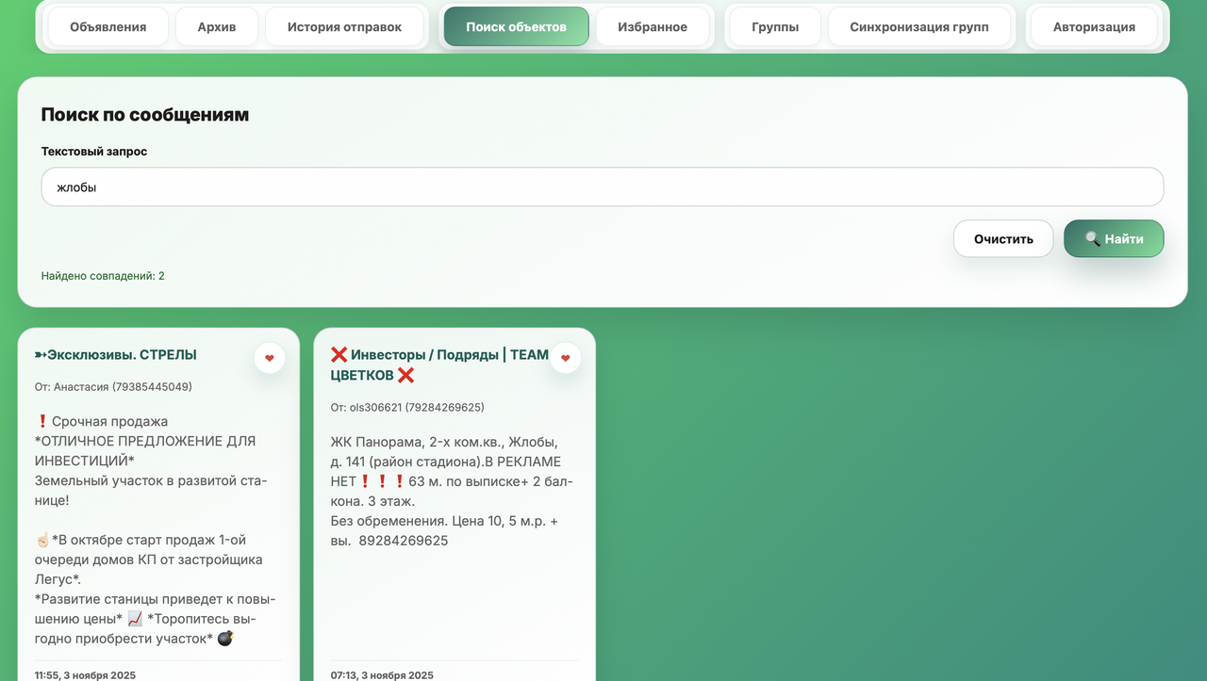The height and width of the screenshot is (681, 1207).
Task: Click timestamp '11:55, 3 ноября 2025'
Action: point(85,675)
